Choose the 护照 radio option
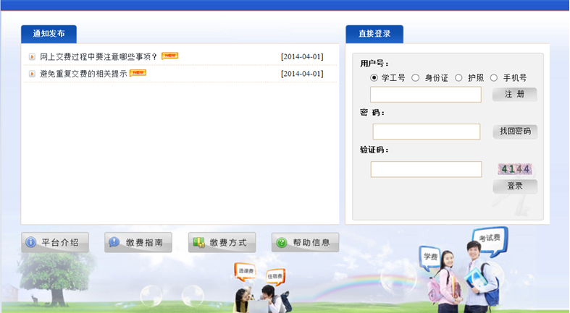This screenshot has height=313, width=570. click(x=458, y=78)
